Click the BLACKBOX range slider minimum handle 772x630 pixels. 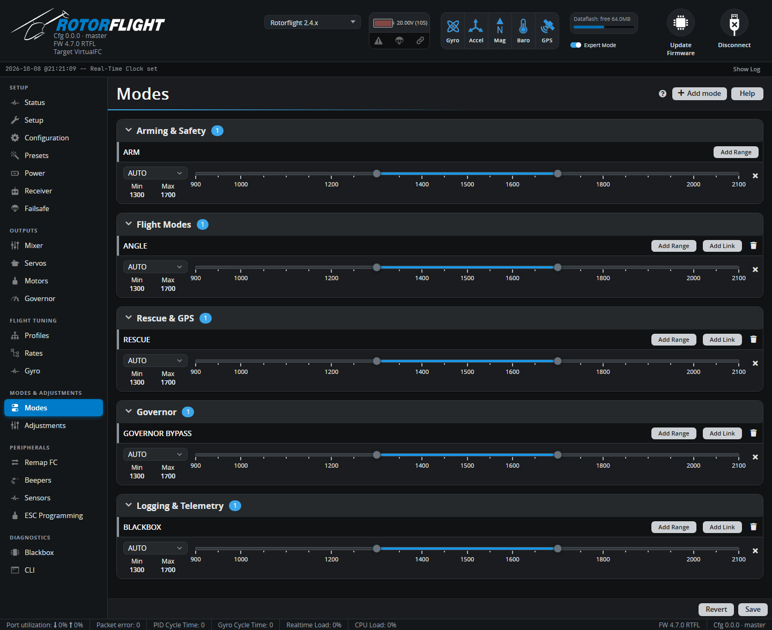click(377, 549)
